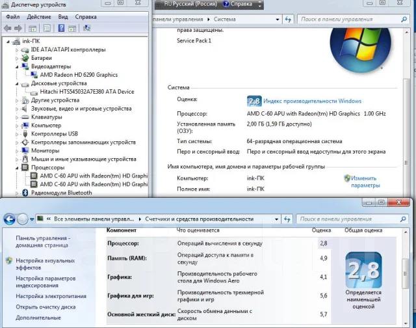
Task: Click refresh button in System window address bar
Action: coord(288,20)
